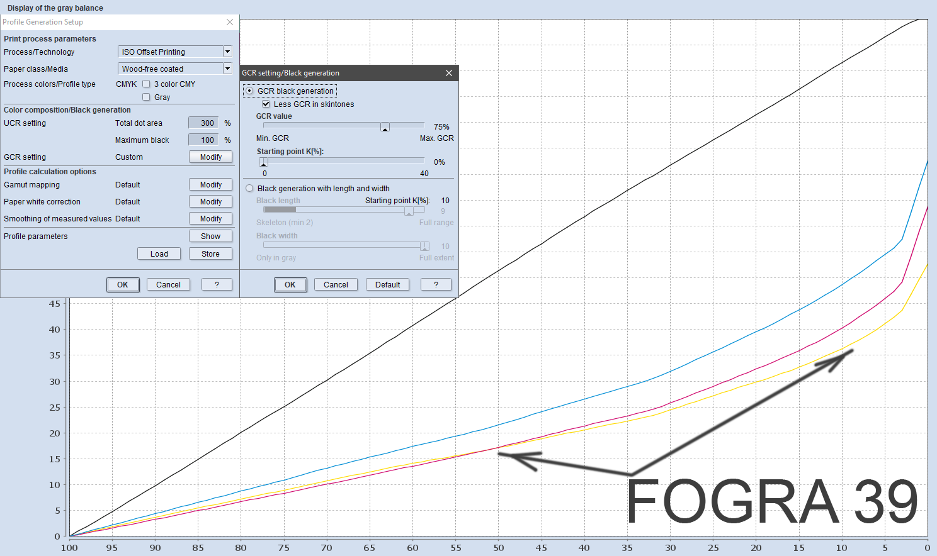
Task: Click the 'Max. GCR' label
Action: point(437,138)
